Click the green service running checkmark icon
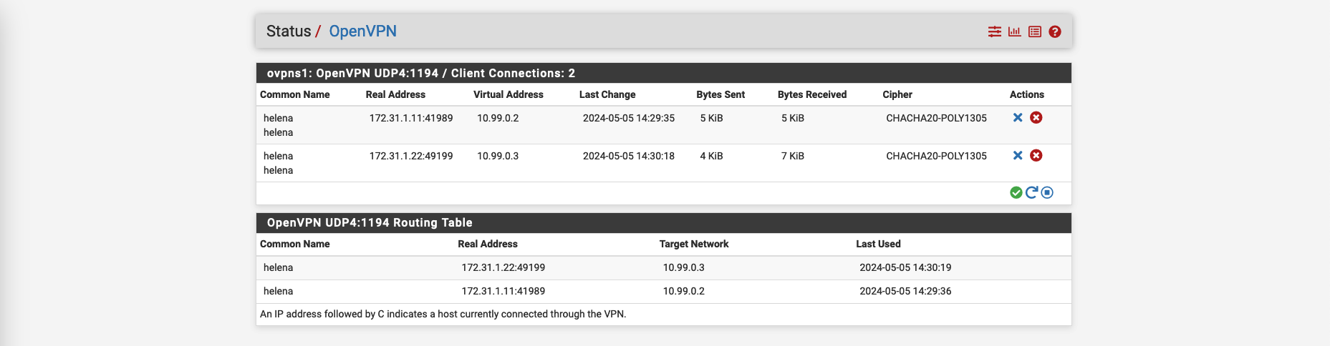Viewport: 1330px width, 346px height. [1016, 192]
